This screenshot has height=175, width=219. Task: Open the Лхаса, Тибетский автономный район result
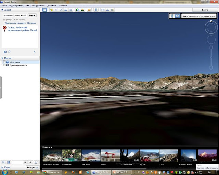22,29
